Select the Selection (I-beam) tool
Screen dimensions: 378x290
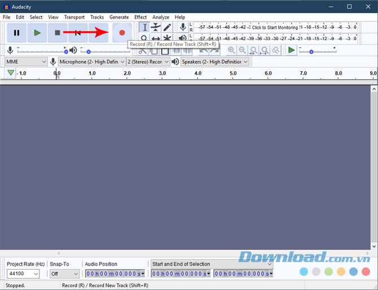click(x=144, y=27)
